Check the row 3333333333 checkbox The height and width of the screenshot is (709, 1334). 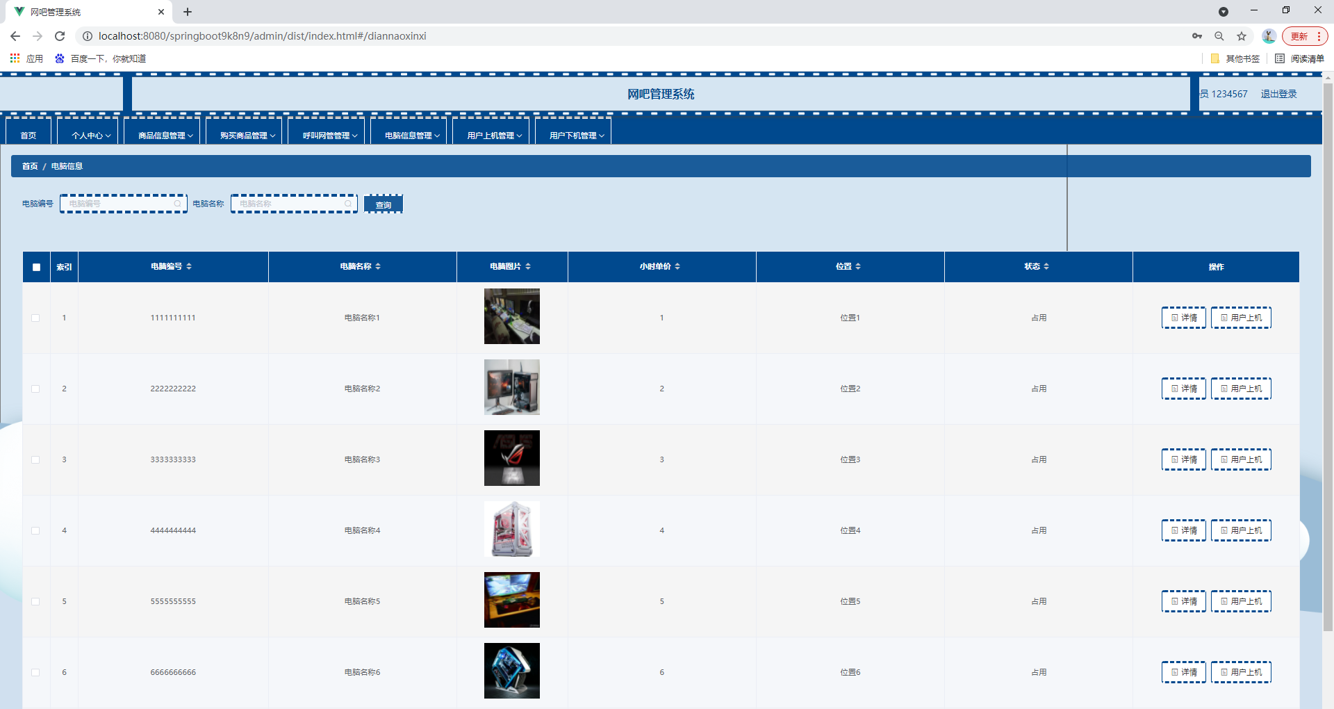[x=35, y=459]
